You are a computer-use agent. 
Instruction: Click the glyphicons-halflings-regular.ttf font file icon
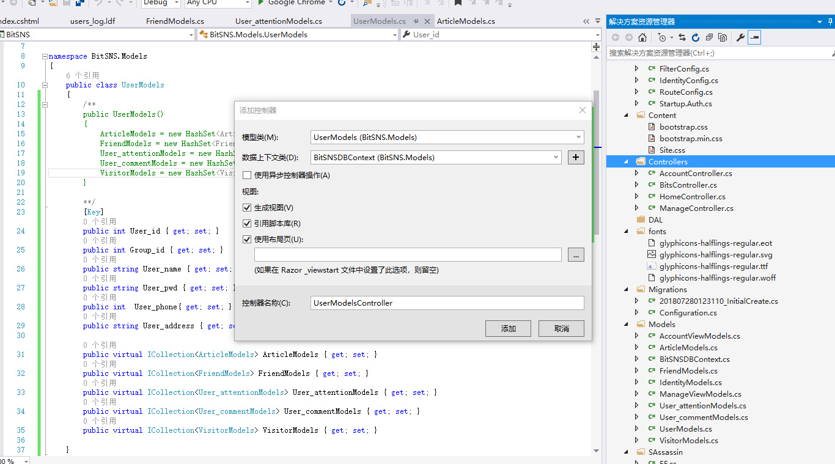(x=652, y=266)
